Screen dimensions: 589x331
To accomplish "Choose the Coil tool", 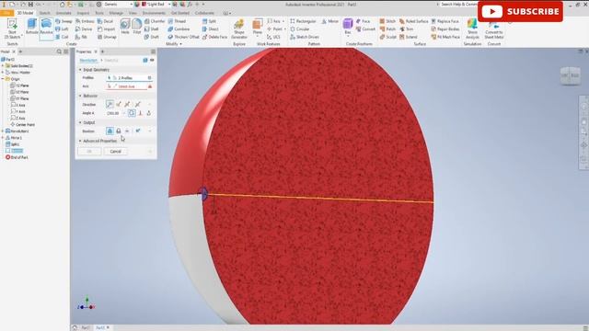I will [62, 37].
